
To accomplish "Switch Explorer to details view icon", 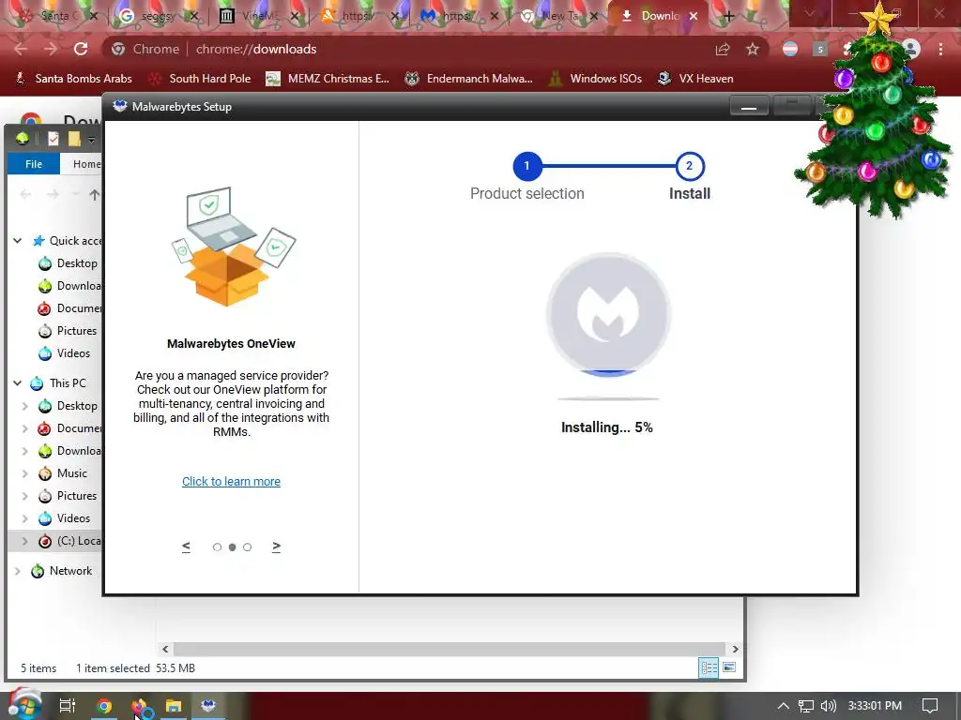I will click(x=709, y=667).
